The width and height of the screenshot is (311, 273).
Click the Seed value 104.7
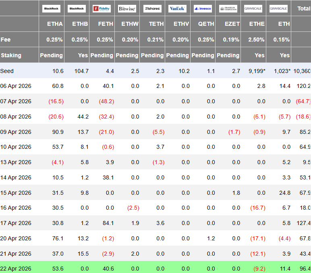tap(81, 71)
